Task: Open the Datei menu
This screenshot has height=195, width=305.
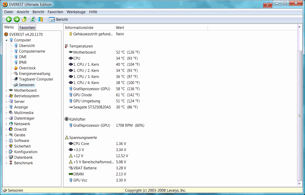Action: coord(9,12)
